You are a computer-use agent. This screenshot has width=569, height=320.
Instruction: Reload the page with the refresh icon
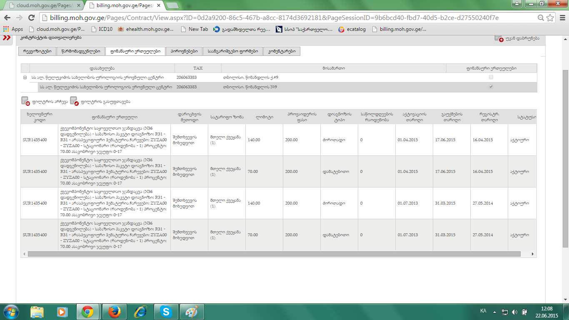[x=31, y=18]
